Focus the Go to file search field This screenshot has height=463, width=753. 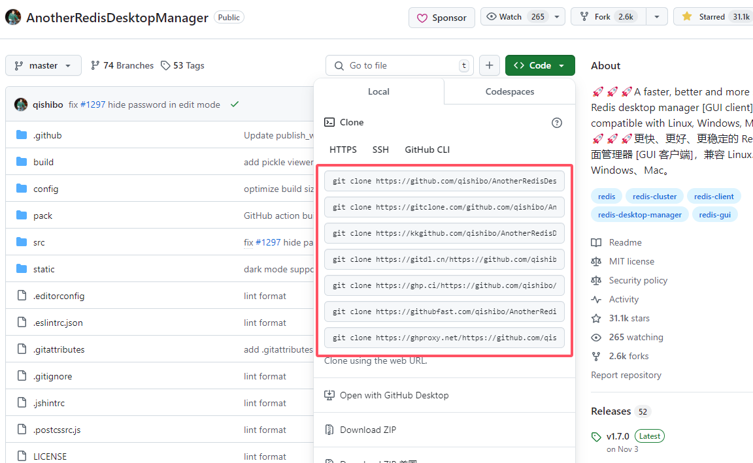point(399,66)
